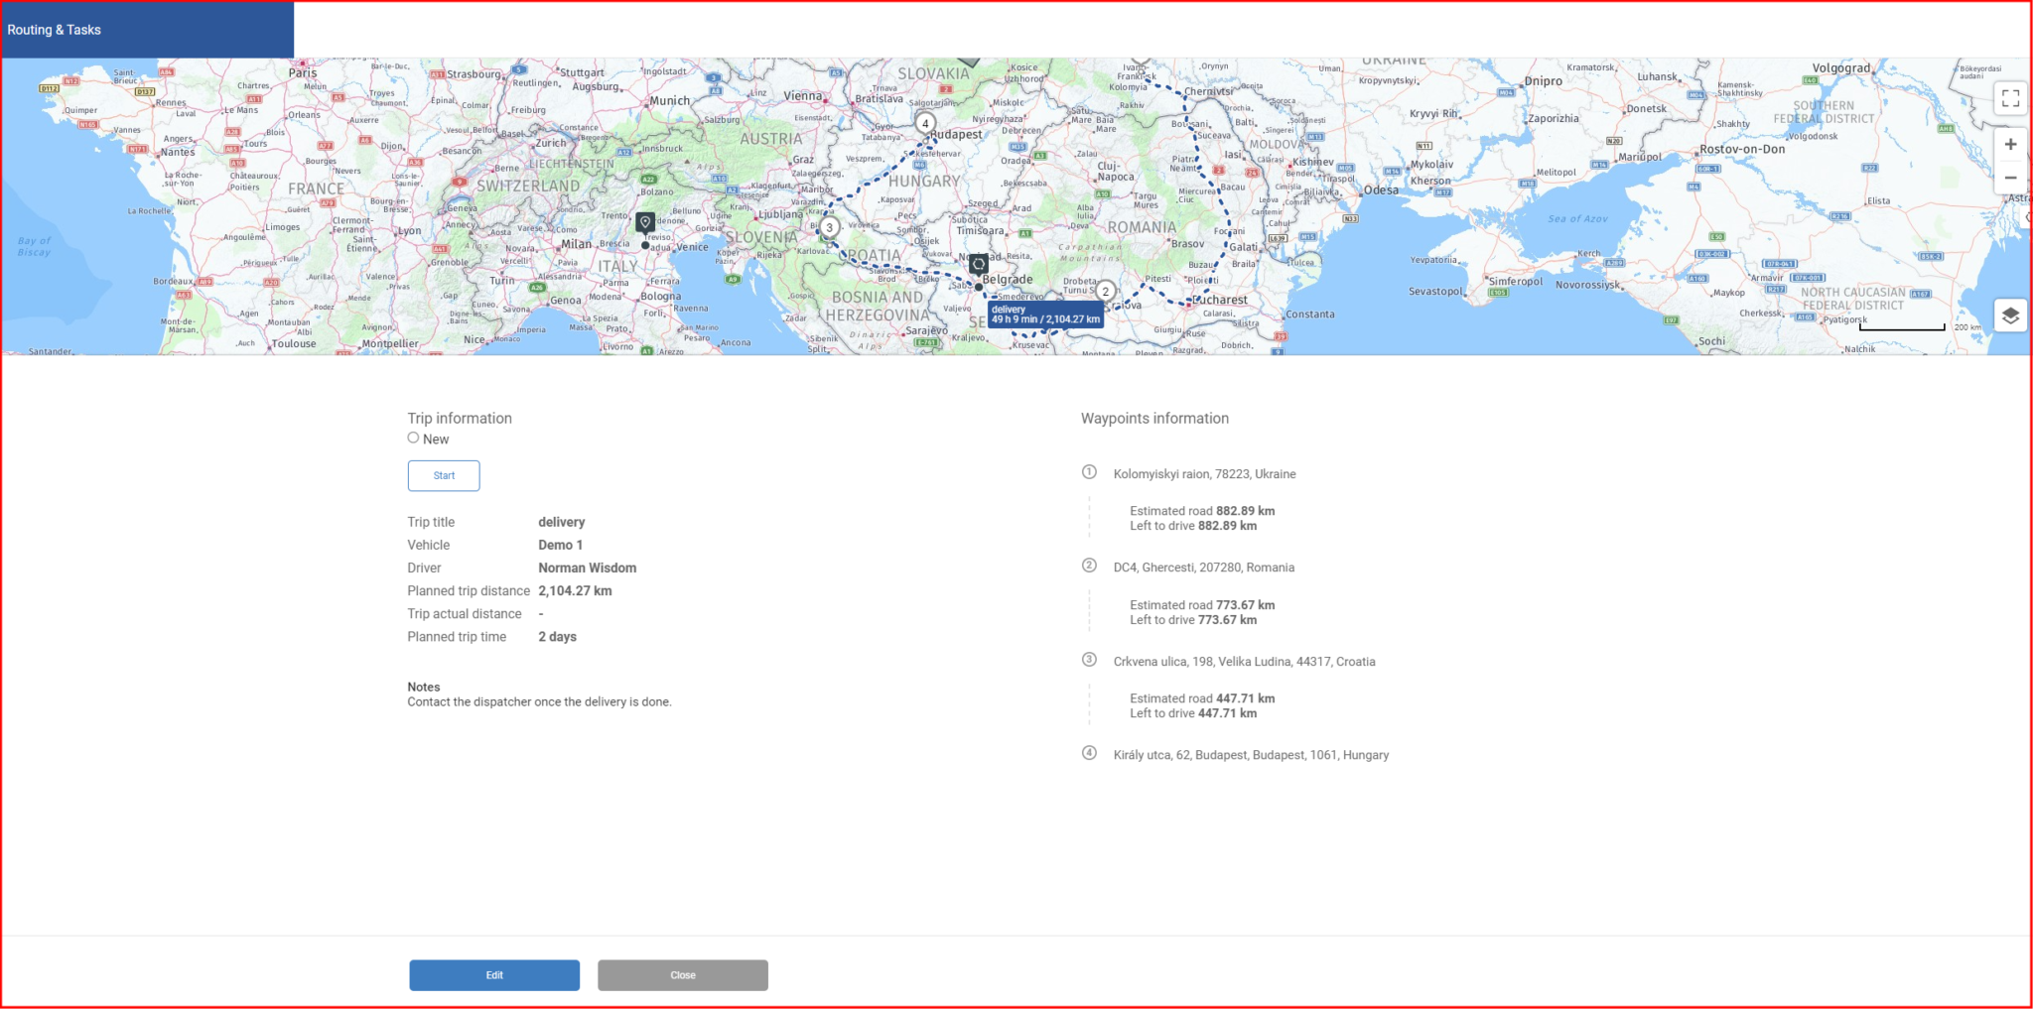The width and height of the screenshot is (2033, 1009).
Task: Click the driver name Norman Wisdom
Action: 588,568
